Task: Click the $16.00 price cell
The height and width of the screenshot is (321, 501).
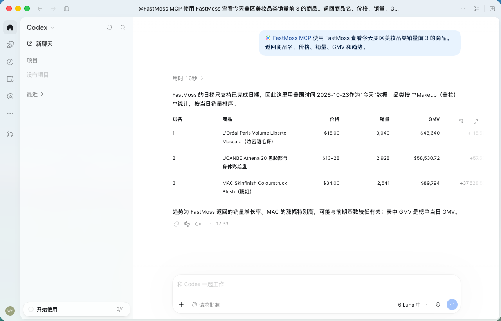Action: tap(332, 133)
